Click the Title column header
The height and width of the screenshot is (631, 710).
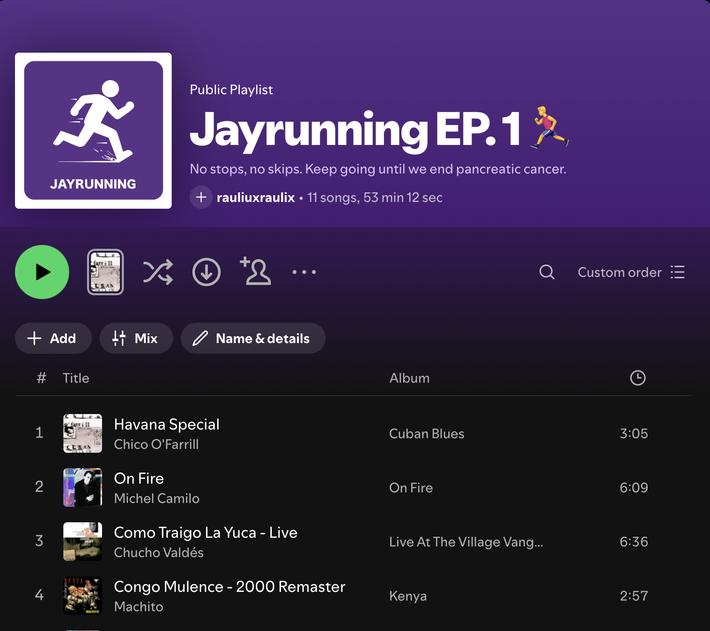(76, 378)
